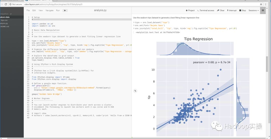Stop the running session

tap(242, 11)
